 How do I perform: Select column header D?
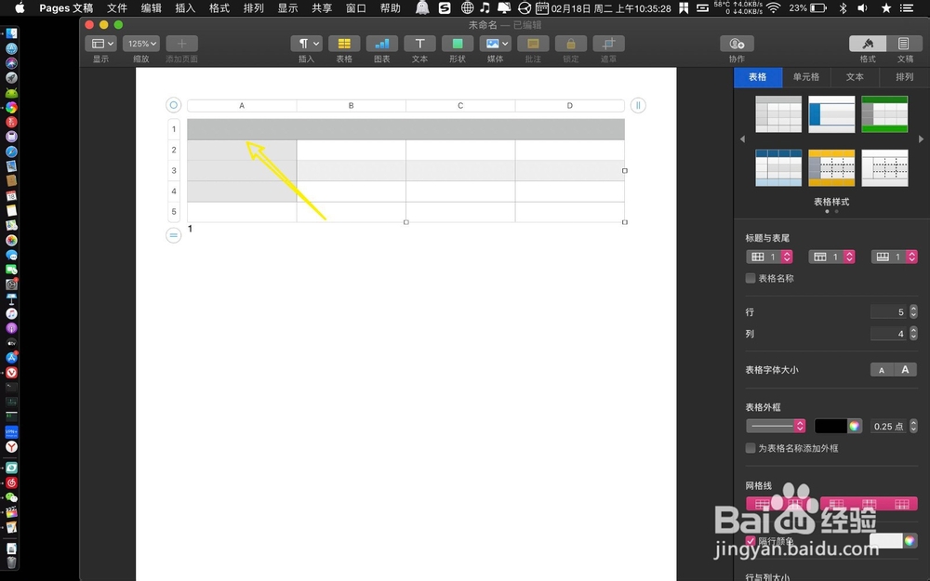[569, 106]
